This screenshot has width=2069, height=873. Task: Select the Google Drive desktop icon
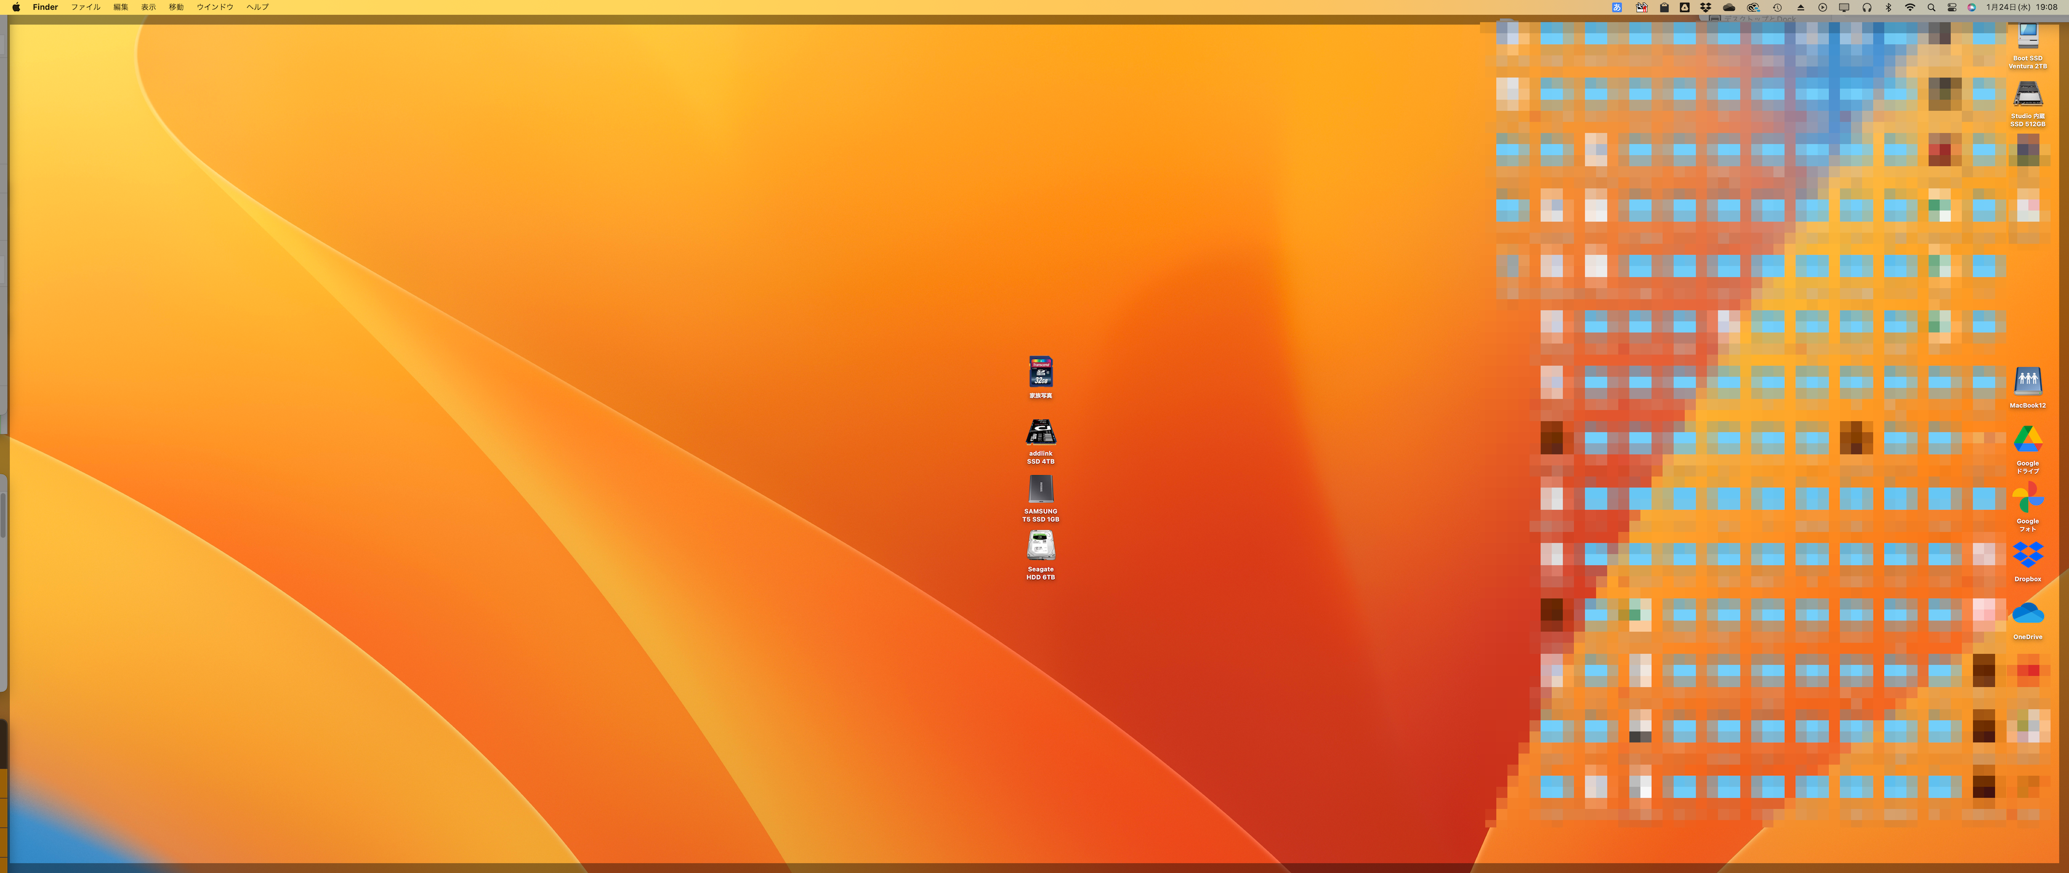pos(2027,440)
